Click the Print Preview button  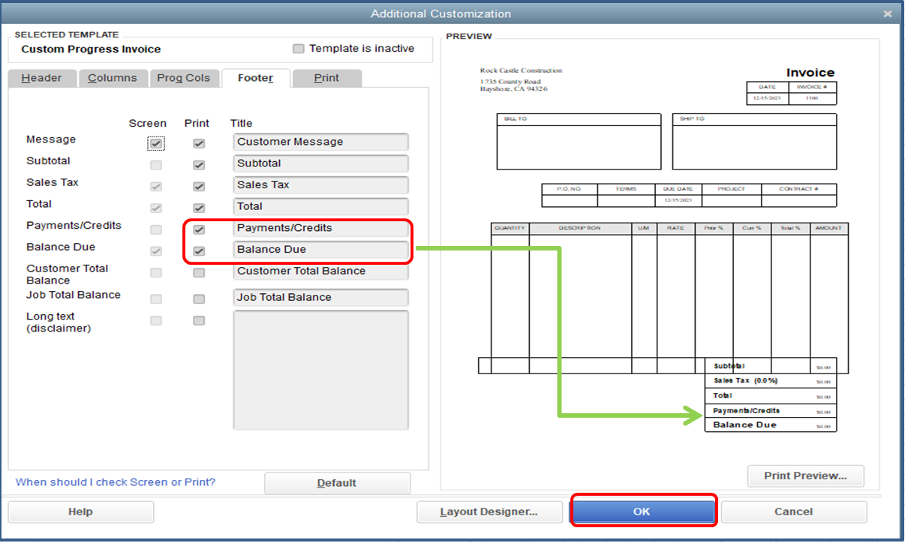(804, 475)
